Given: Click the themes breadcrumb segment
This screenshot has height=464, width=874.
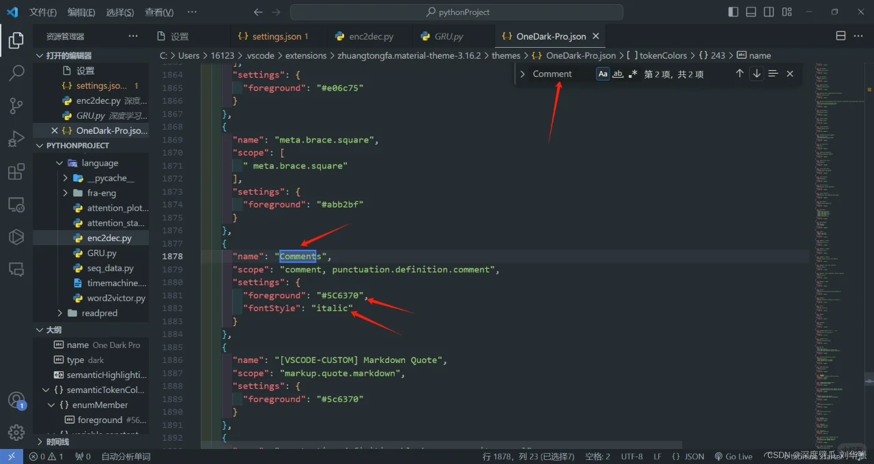Looking at the screenshot, I should 506,55.
